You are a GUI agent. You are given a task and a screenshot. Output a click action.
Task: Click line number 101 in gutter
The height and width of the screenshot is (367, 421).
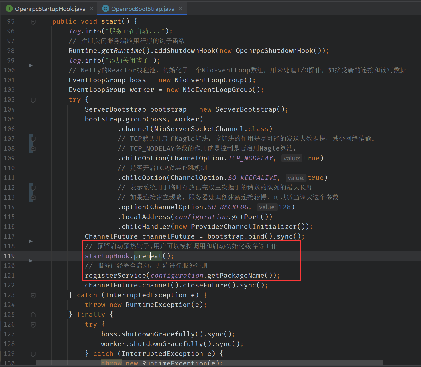(x=9, y=80)
